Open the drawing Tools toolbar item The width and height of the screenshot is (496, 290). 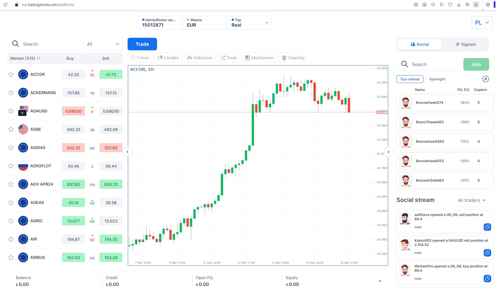coord(229,58)
